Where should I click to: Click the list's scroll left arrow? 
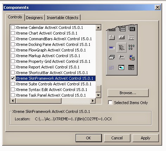(x=13, y=101)
